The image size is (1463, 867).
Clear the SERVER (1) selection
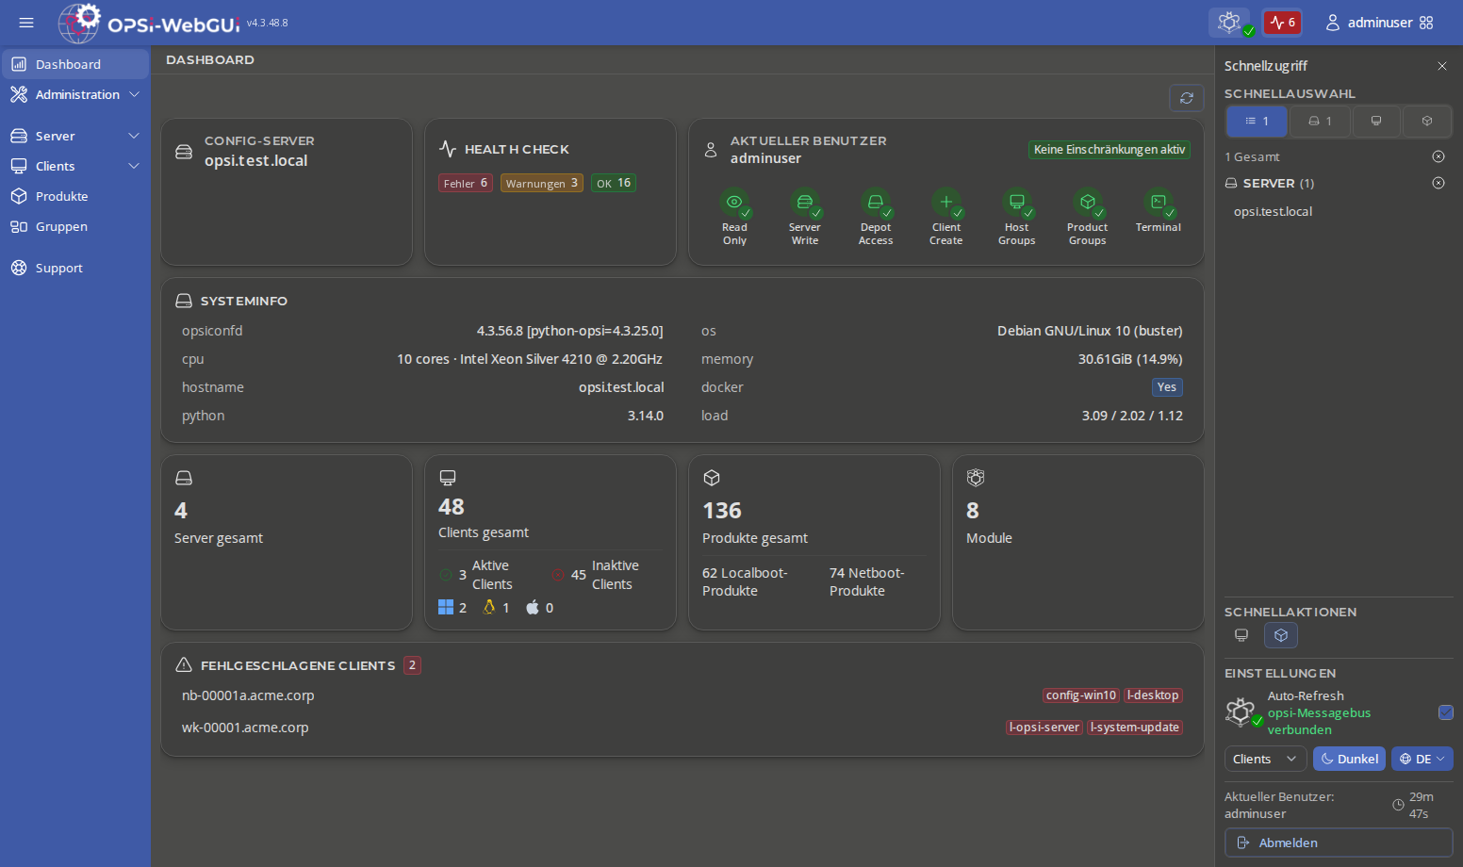coord(1438,183)
